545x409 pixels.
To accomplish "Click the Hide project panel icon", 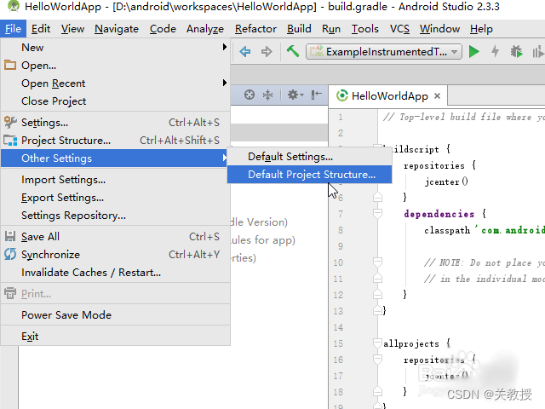I will [316, 95].
